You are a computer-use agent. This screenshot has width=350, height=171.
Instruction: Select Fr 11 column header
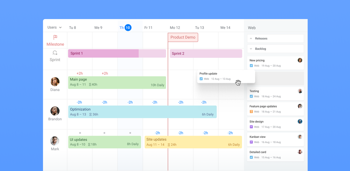pyautogui.click(x=148, y=28)
